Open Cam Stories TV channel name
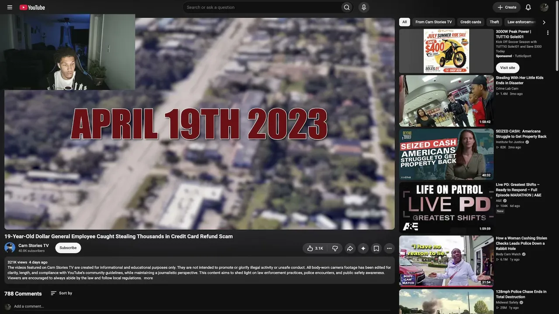This screenshot has height=314, width=559. pos(34,246)
